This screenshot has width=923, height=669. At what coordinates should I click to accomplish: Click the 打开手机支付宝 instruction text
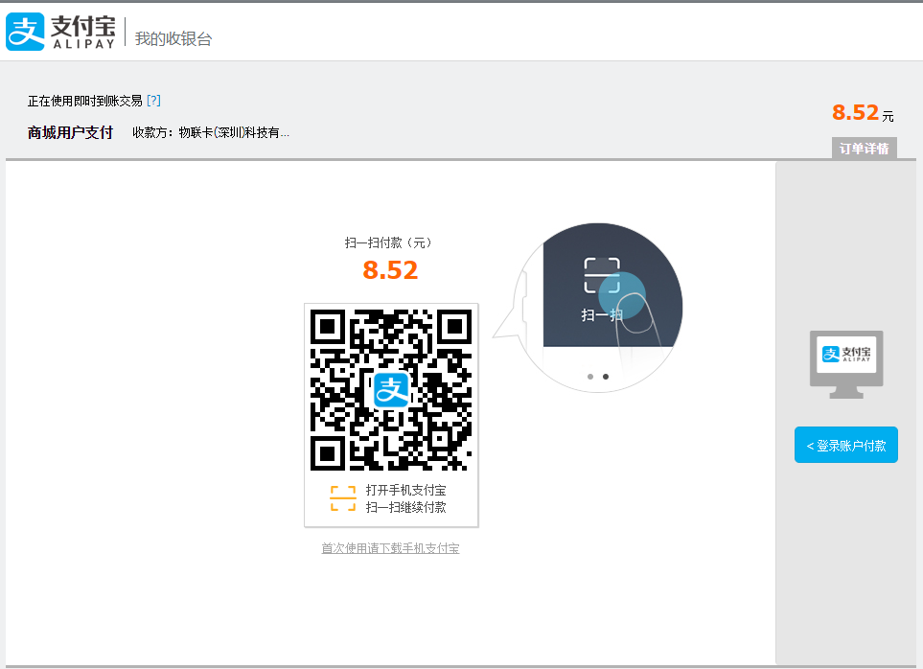[x=405, y=490]
